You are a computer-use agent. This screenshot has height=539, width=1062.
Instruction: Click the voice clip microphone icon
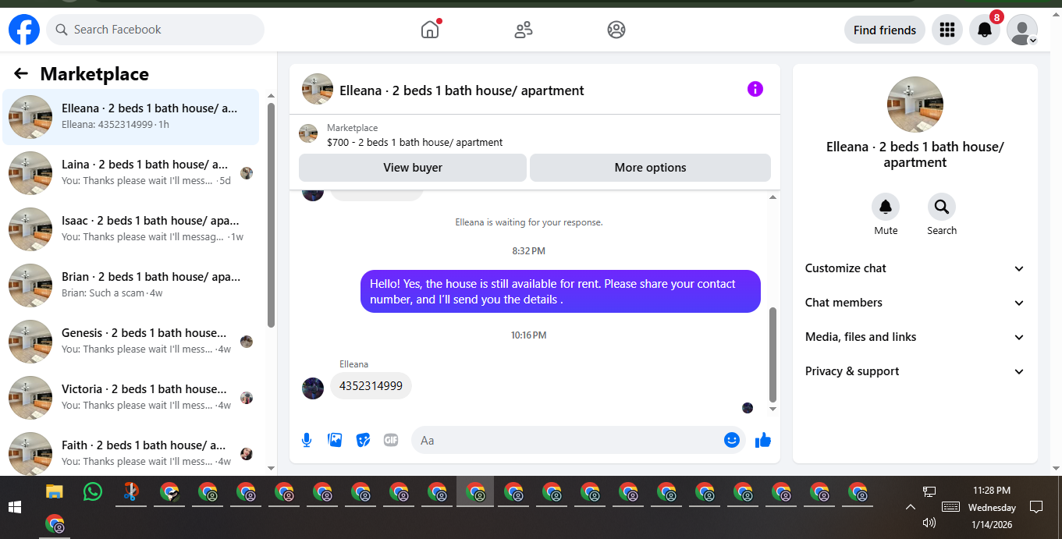point(307,440)
